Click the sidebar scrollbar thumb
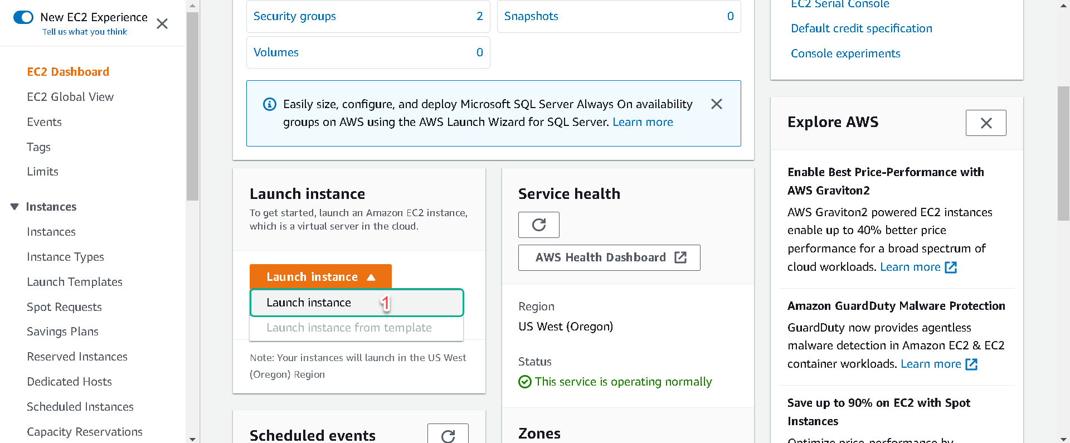 point(192,106)
